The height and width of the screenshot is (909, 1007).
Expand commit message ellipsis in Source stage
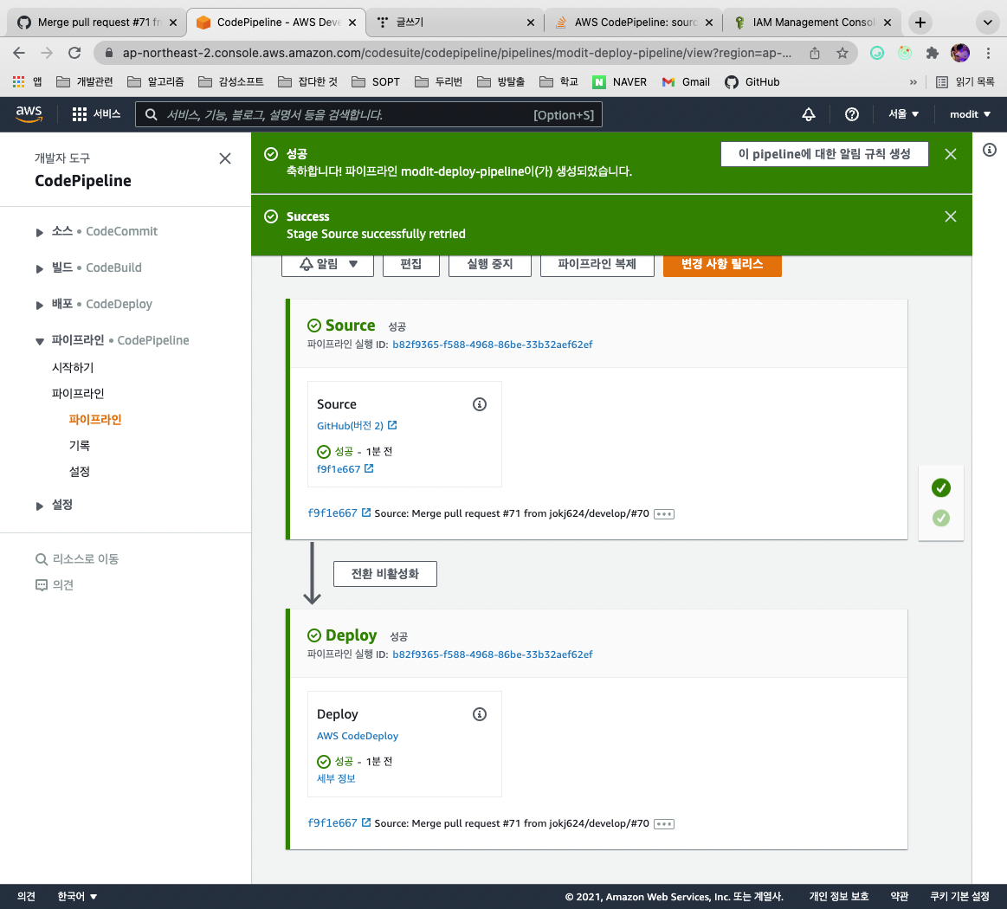[664, 514]
